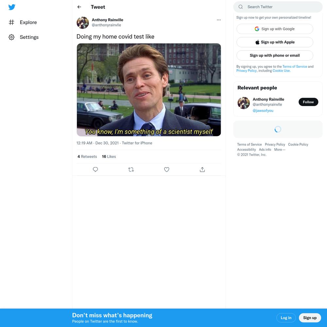Open the blue Terms of Service link in signup text
Image resolution: width=327 pixels, height=327 pixels.
tap(295, 66)
